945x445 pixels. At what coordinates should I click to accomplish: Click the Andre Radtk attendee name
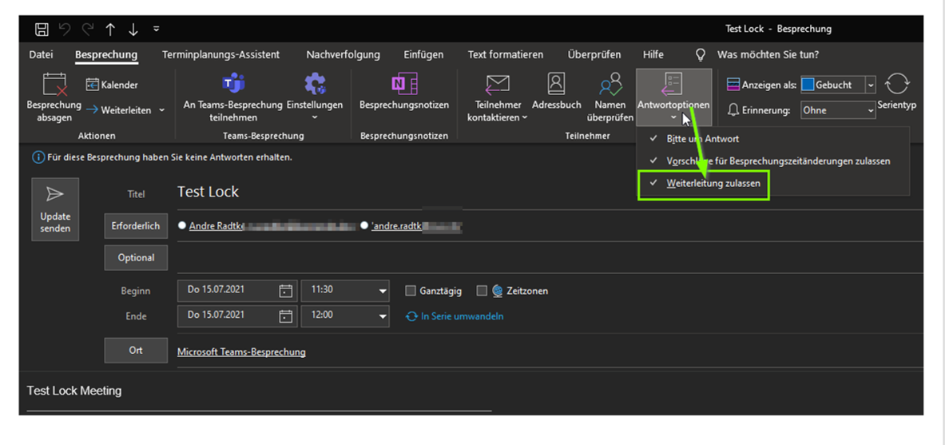pyautogui.click(x=216, y=225)
